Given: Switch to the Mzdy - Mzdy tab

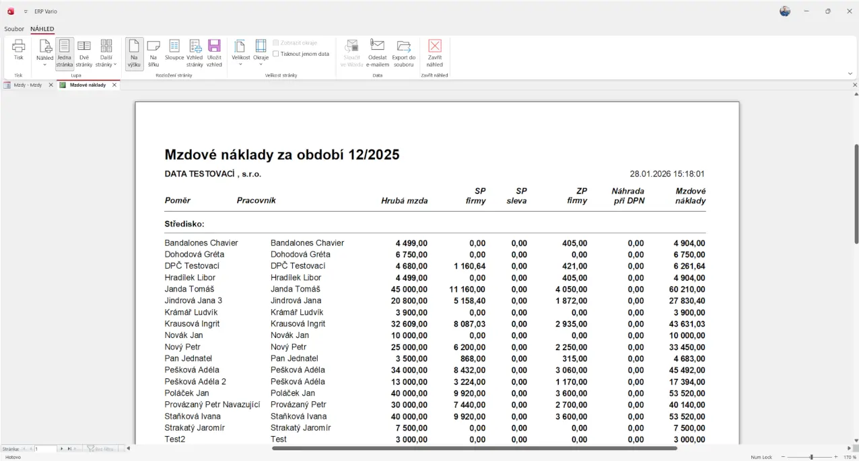Looking at the screenshot, I should 28,85.
